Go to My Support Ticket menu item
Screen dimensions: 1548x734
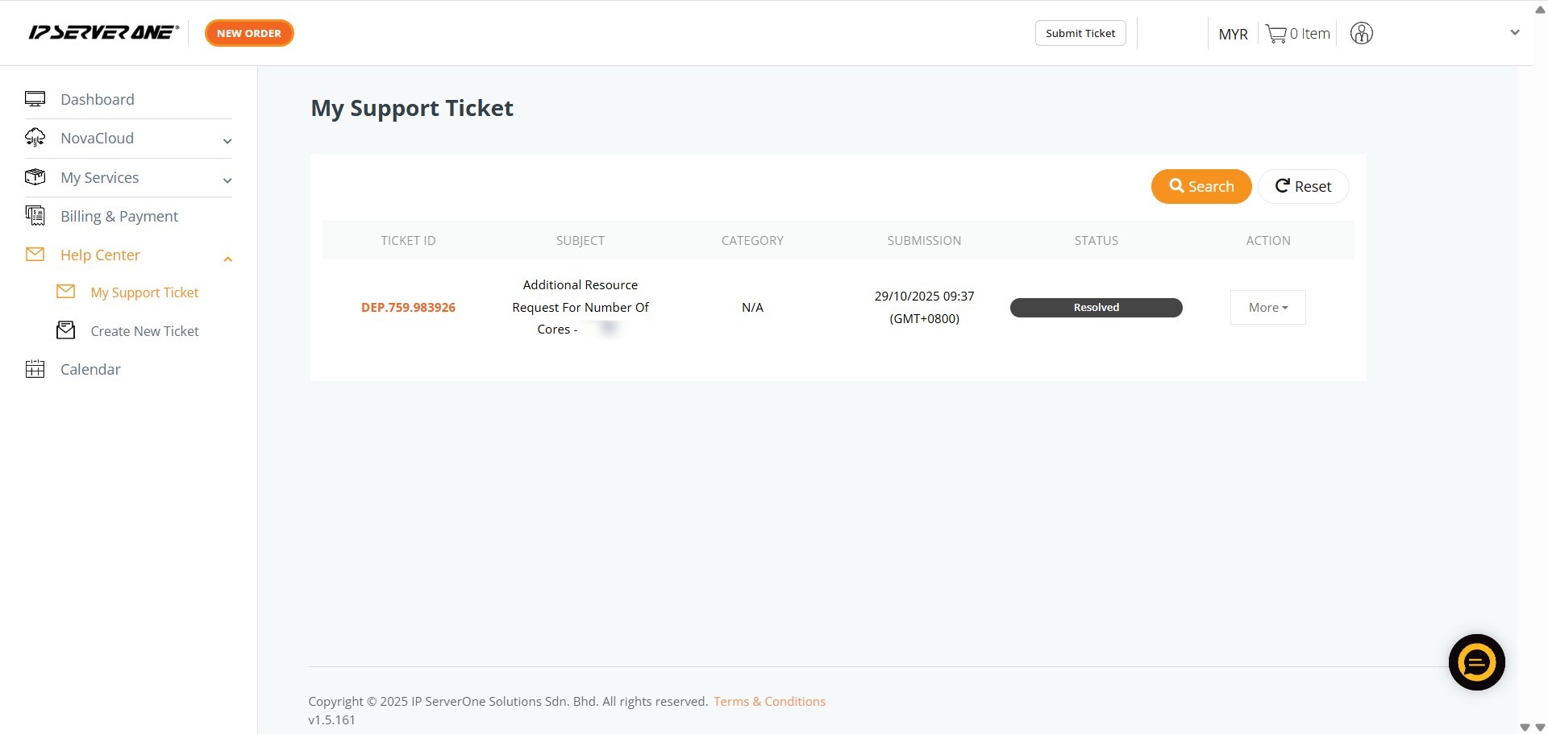(144, 292)
